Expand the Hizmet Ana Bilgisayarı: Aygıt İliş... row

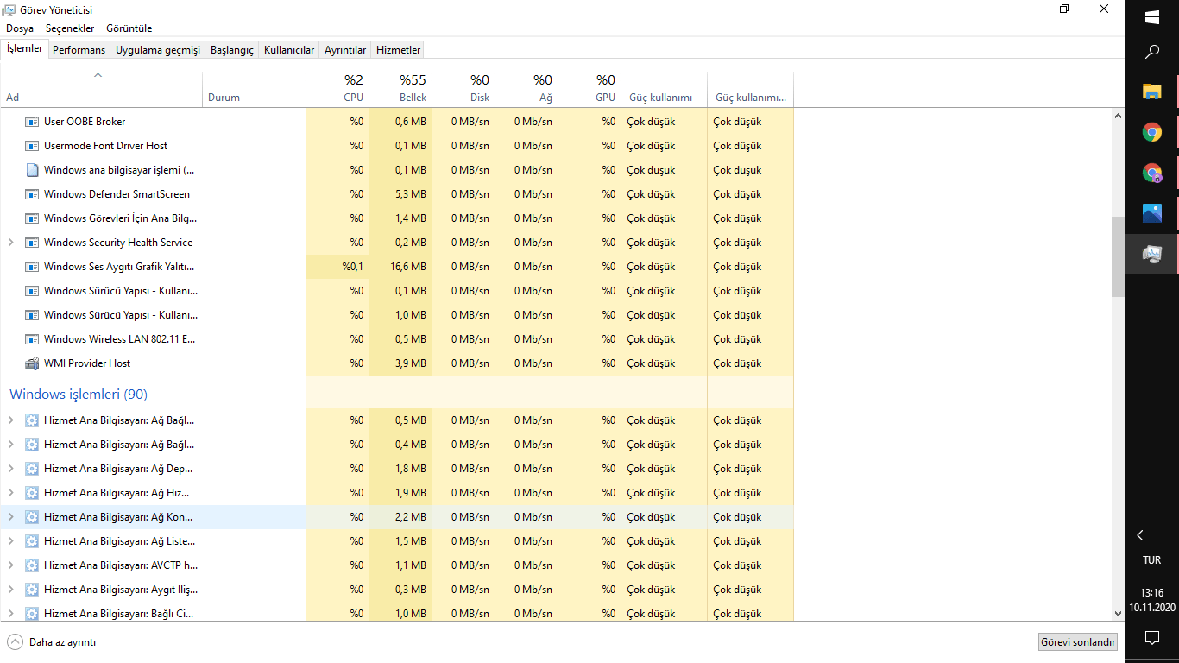(x=10, y=590)
